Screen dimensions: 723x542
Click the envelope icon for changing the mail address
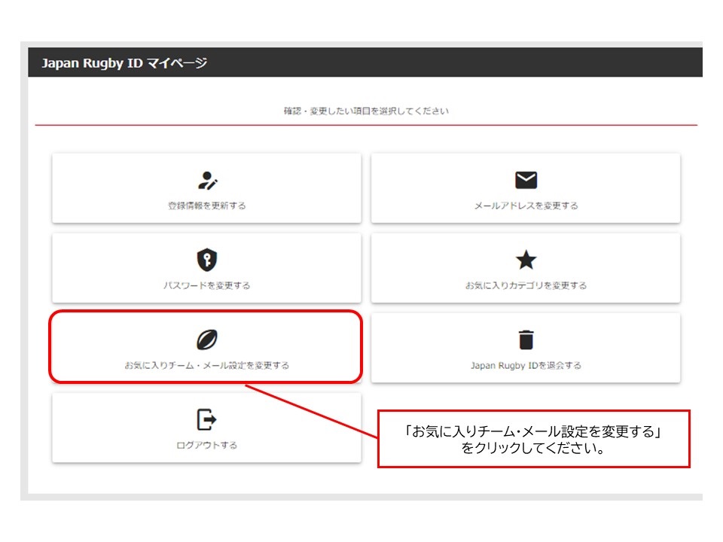526,180
